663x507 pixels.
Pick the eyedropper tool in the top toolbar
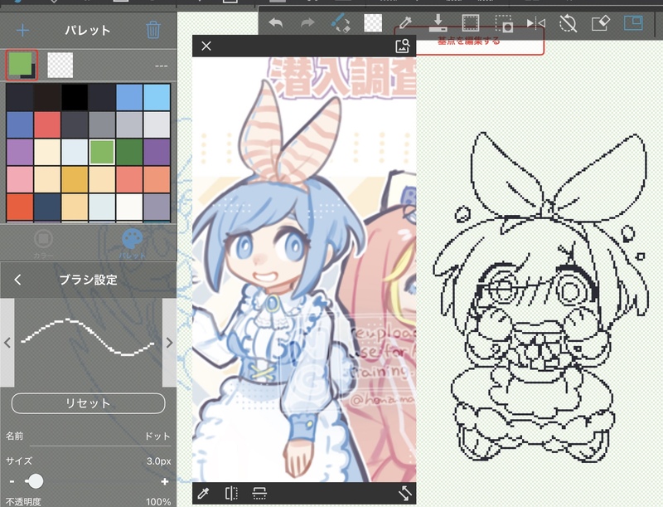tap(405, 22)
